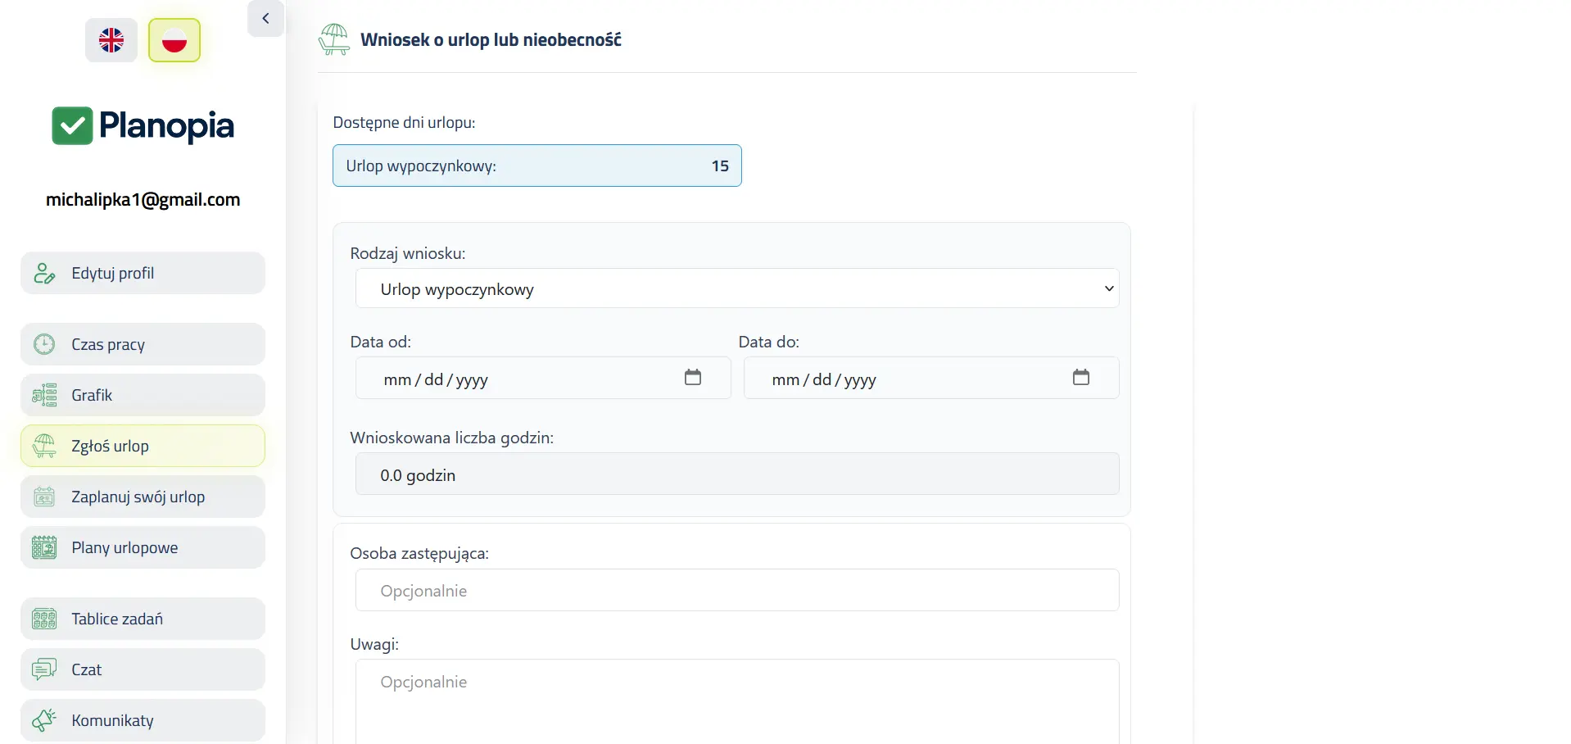Open calendar picker for Data od

[693, 378]
